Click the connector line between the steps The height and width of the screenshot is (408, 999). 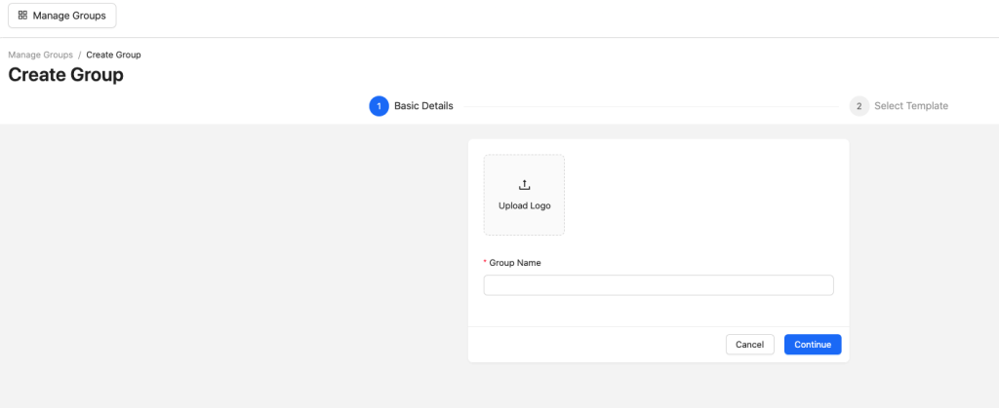click(649, 106)
